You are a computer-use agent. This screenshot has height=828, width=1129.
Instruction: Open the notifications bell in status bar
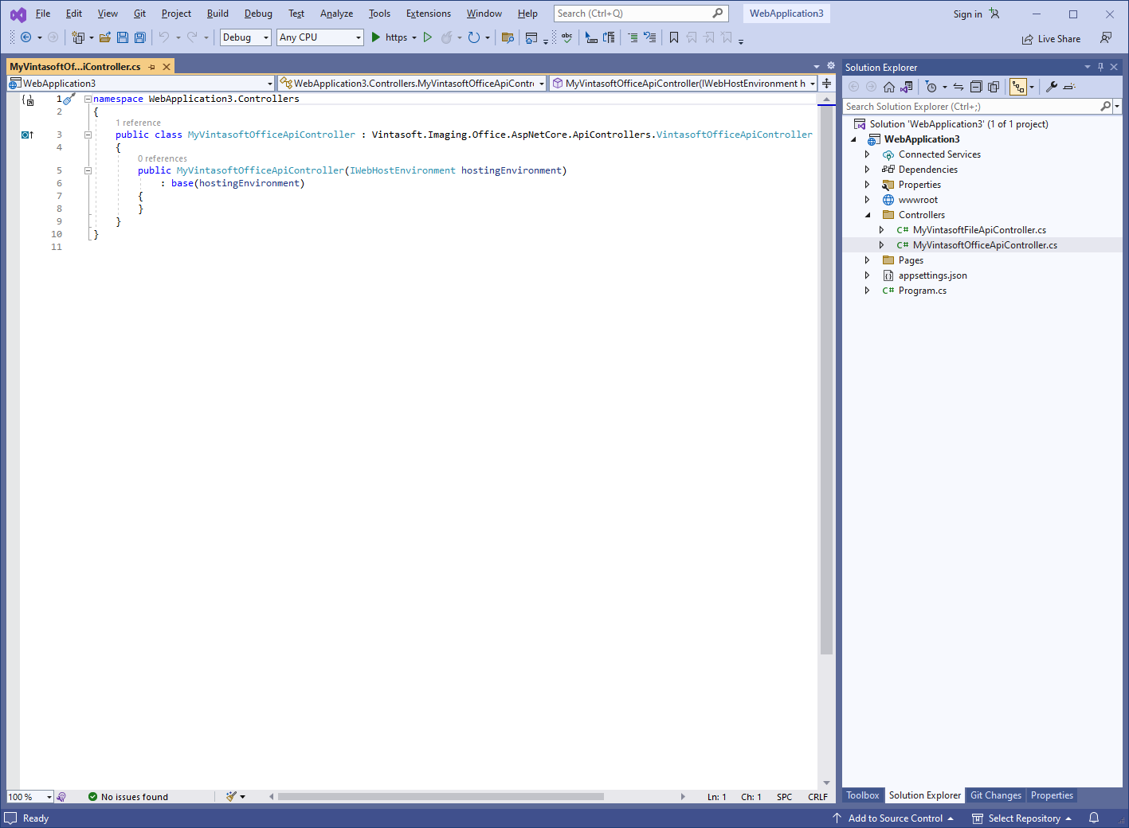pos(1094,818)
